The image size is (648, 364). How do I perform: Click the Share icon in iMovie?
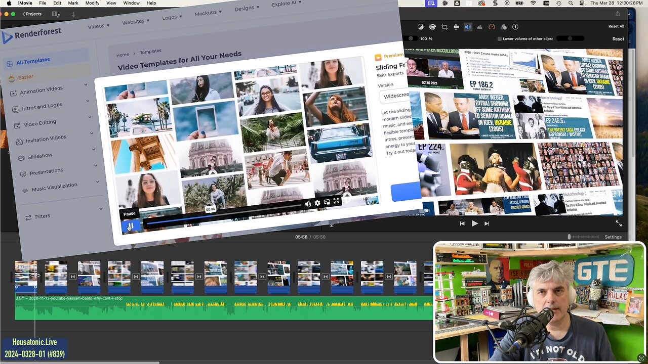click(617, 14)
